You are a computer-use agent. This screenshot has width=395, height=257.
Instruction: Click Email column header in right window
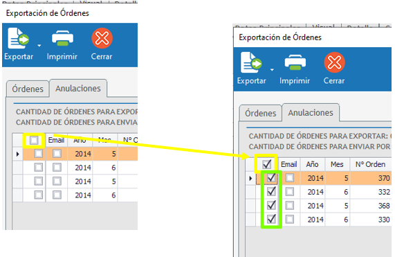289,164
